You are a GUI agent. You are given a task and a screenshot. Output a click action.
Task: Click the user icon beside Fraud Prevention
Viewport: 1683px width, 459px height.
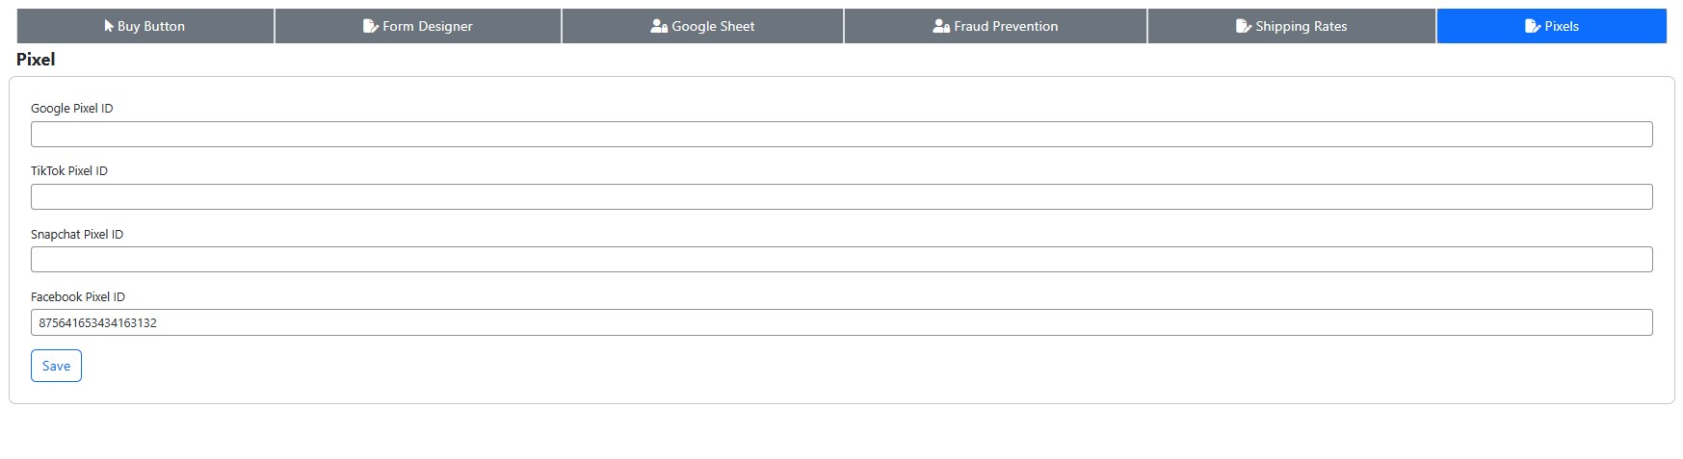pos(941,26)
